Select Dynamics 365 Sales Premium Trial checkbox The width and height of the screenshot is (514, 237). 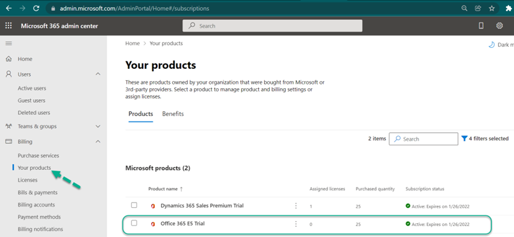click(x=134, y=205)
